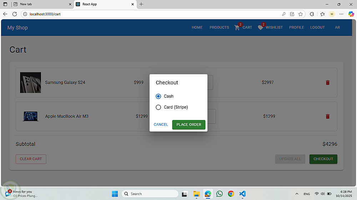357x200 pixels.
Task: Select the Card (Stripe) radio option
Action: [x=158, y=107]
